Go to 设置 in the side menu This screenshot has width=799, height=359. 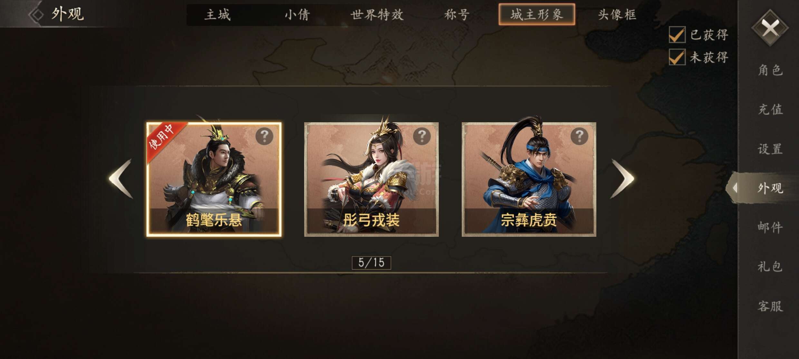coord(770,149)
